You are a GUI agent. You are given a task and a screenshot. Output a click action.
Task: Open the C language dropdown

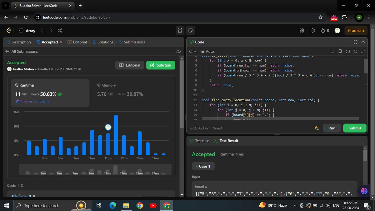[192, 51]
